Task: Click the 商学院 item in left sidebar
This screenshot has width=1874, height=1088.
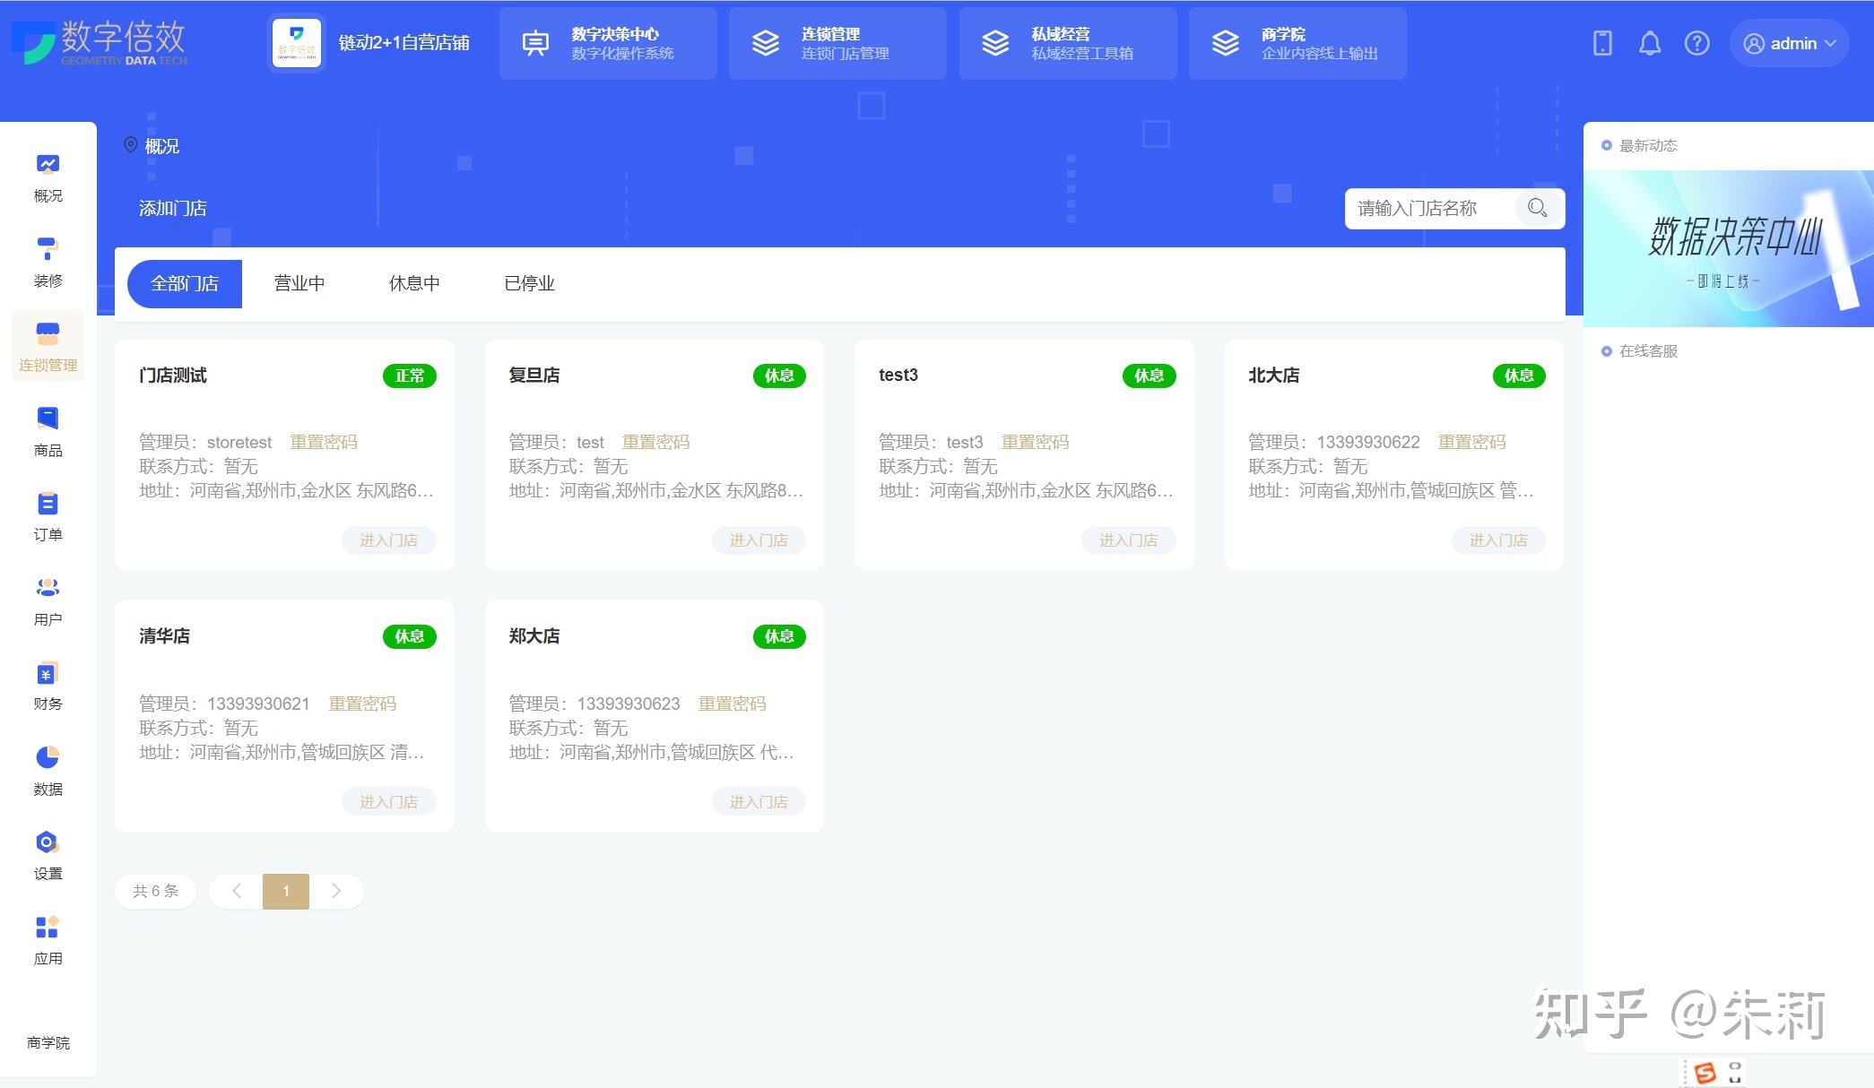Action: [x=48, y=1042]
